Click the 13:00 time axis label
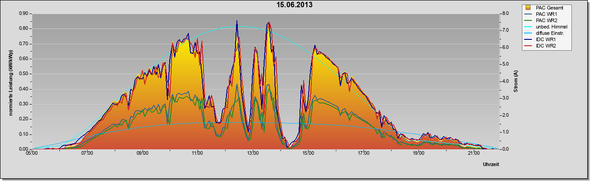The width and height of the screenshot is (590, 181). point(253,153)
